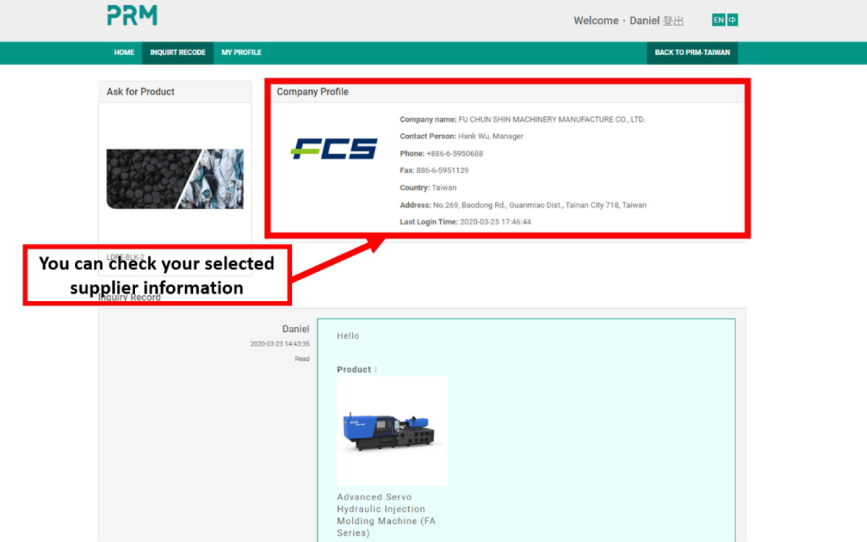Viewport: 867px width, 542px height.
Task: Click phone number +886-6-5950688
Action: (454, 154)
